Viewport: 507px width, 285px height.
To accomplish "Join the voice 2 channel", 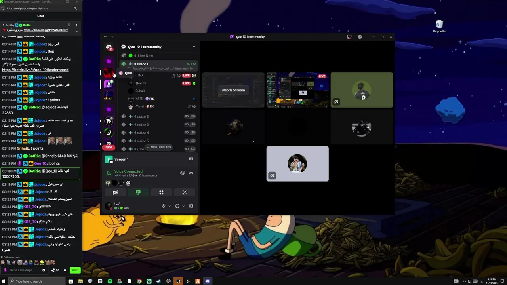I will point(158,116).
